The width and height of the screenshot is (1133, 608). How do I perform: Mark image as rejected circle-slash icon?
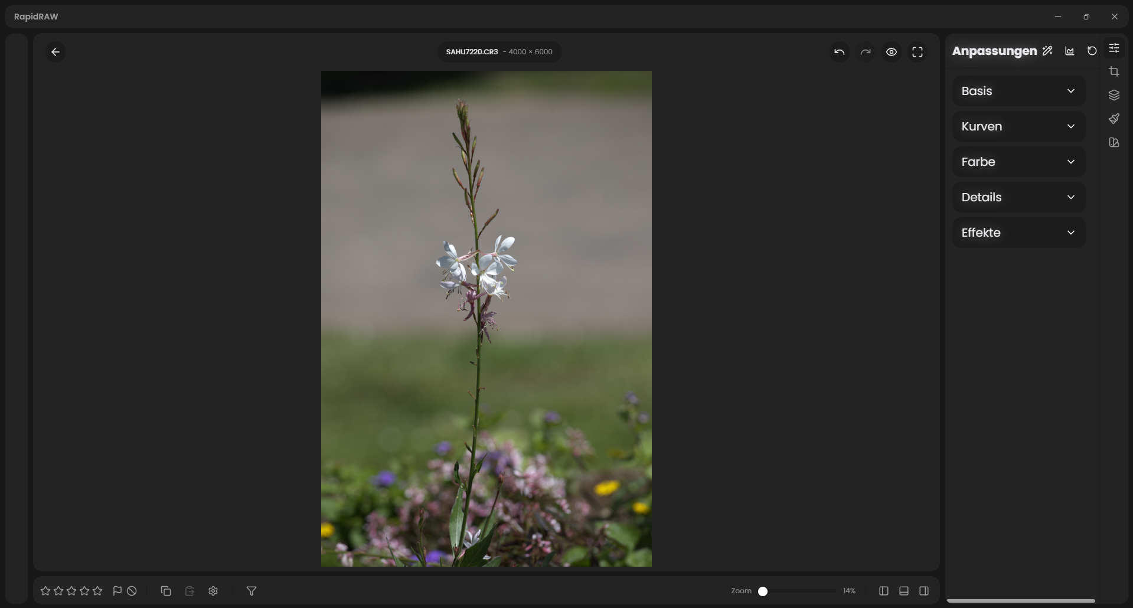point(132,591)
